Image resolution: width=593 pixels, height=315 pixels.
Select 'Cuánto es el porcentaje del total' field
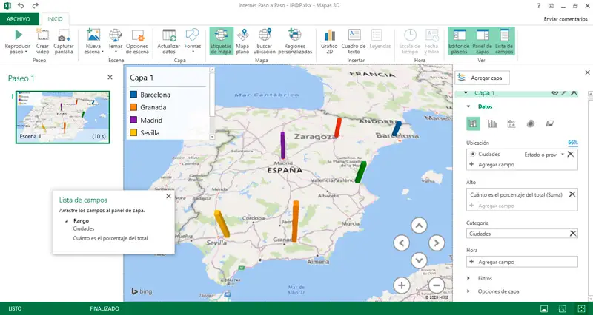pyautogui.click(x=110, y=238)
